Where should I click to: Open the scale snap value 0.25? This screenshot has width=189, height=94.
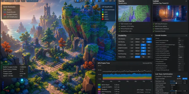(106, 1)
